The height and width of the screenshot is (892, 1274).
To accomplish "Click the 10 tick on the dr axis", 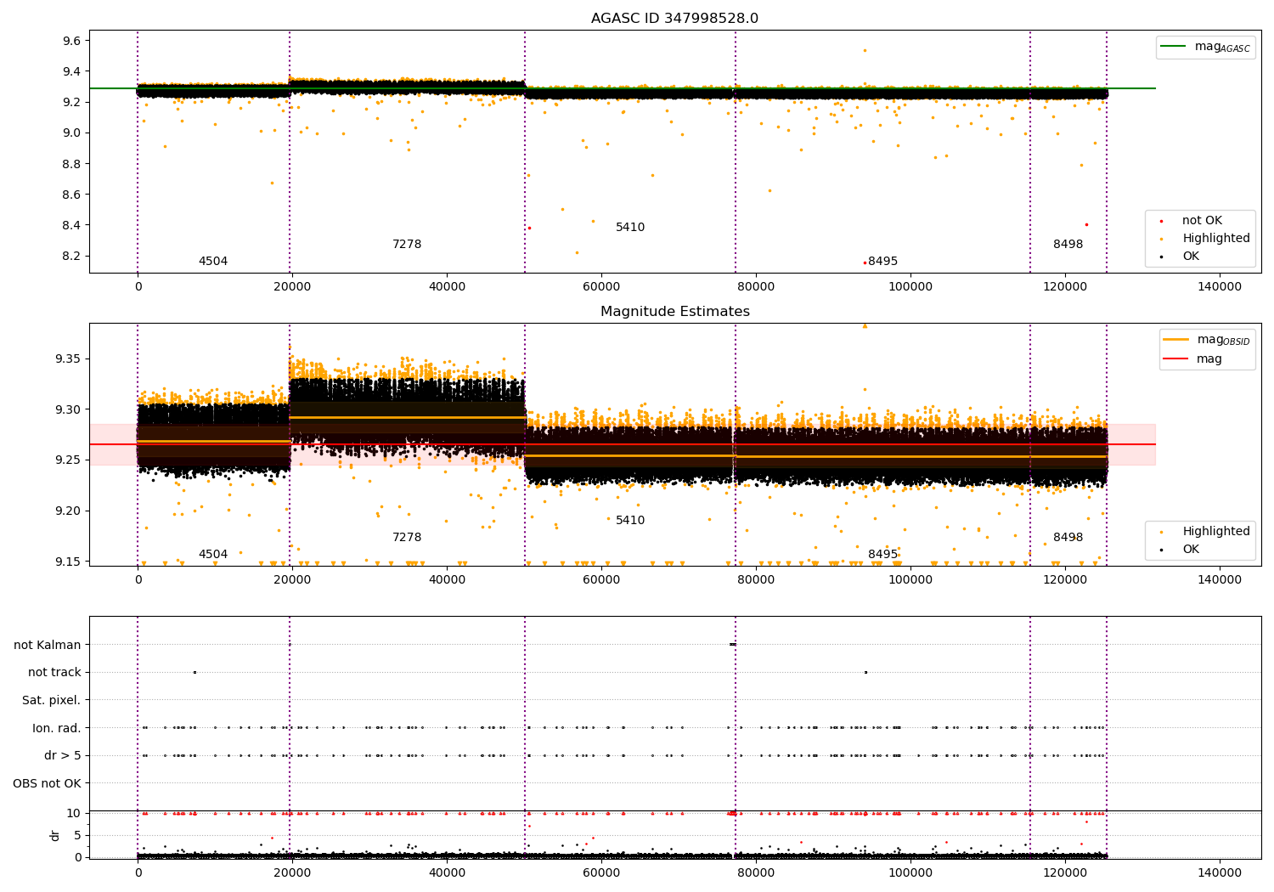I will [74, 813].
